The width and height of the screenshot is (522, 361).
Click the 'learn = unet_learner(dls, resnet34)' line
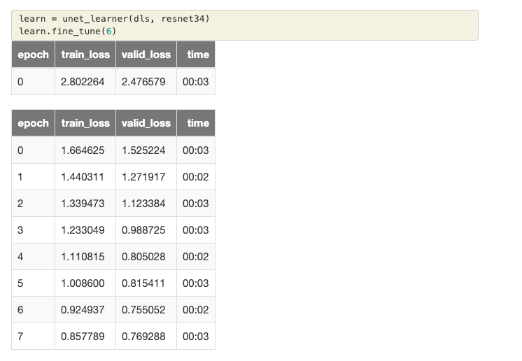tap(114, 19)
